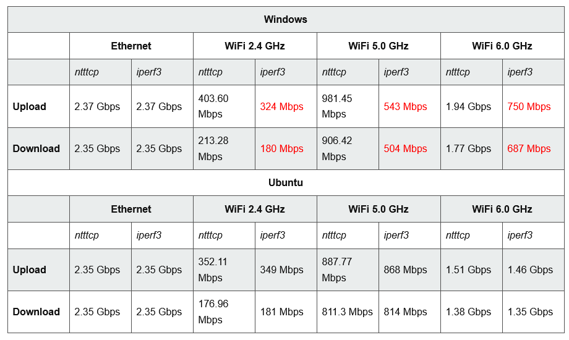Image resolution: width=569 pixels, height=340 pixels.
Task: Click the red 687 Mbps value
Action: click(529, 149)
